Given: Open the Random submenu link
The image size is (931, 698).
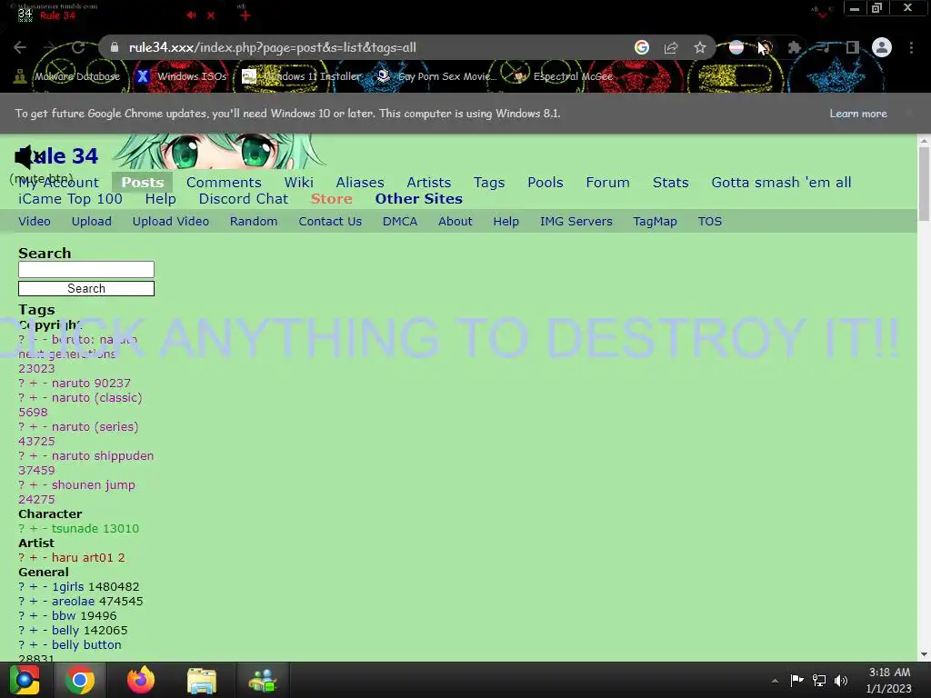Looking at the screenshot, I should tap(254, 222).
